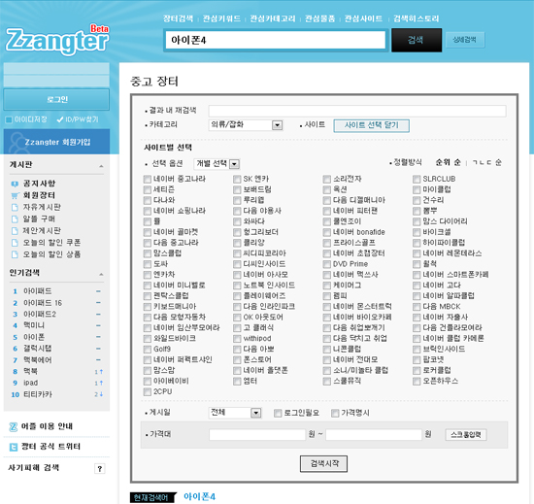534x504 pixels.
Task: Click the 알뜰 구매 page icon
Action: 15,218
